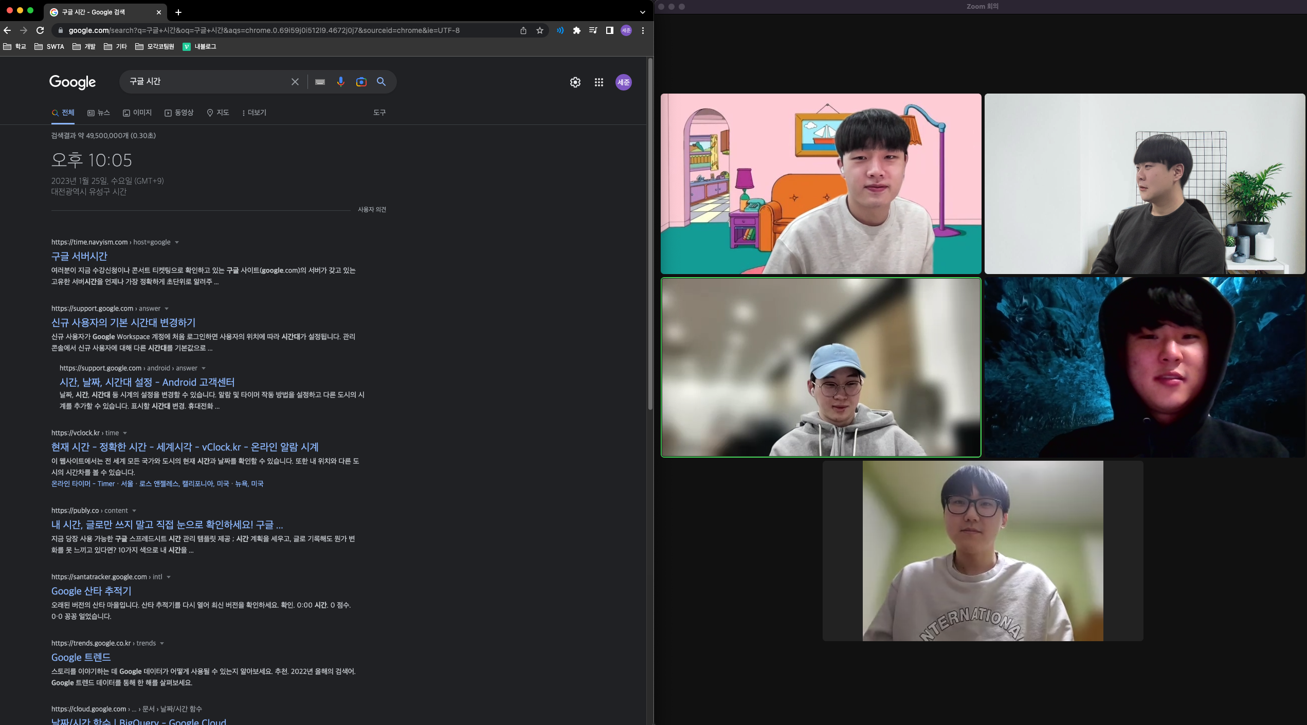Click the on-screen keyboard icon in search box

(320, 82)
